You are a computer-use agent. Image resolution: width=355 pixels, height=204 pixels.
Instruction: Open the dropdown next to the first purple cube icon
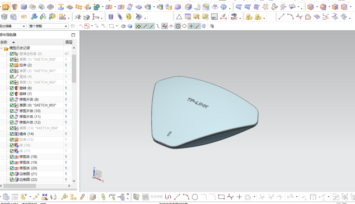pyautogui.click(x=317, y=7)
